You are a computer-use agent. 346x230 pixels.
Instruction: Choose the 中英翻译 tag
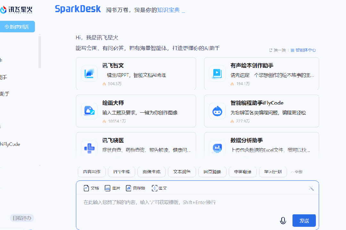243,172
